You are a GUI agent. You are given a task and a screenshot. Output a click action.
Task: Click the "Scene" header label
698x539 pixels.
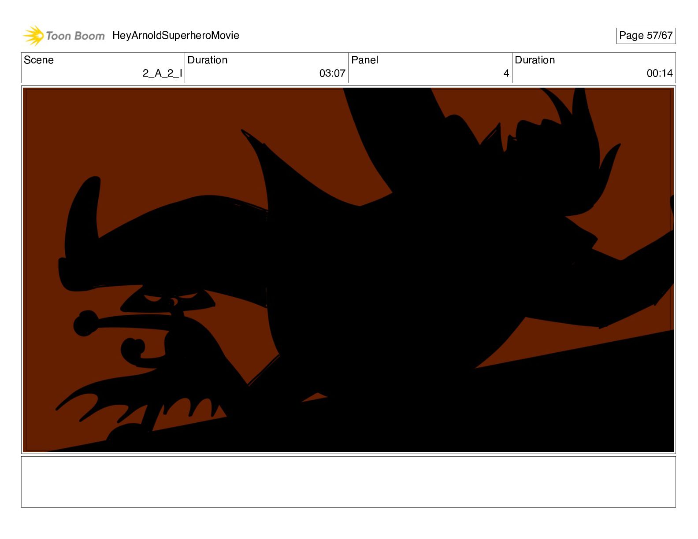pyautogui.click(x=39, y=60)
